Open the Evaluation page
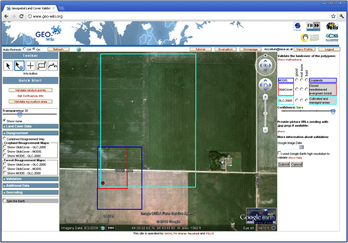348x243 pixels. 225,49
